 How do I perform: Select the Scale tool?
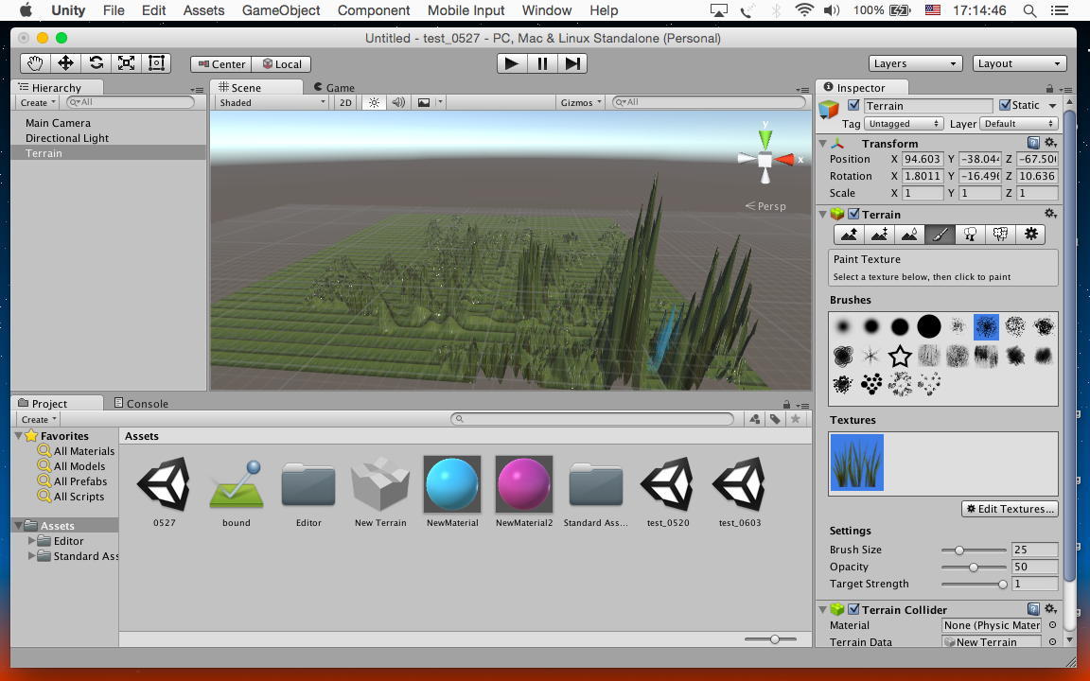tap(126, 63)
